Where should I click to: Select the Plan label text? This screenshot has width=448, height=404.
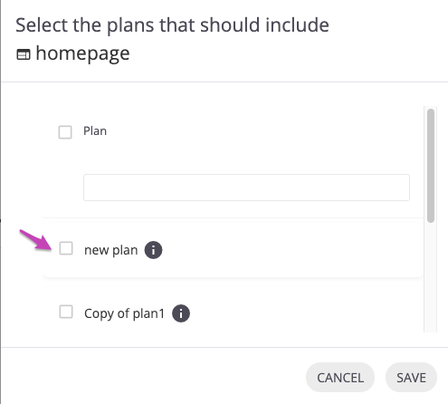(x=95, y=131)
